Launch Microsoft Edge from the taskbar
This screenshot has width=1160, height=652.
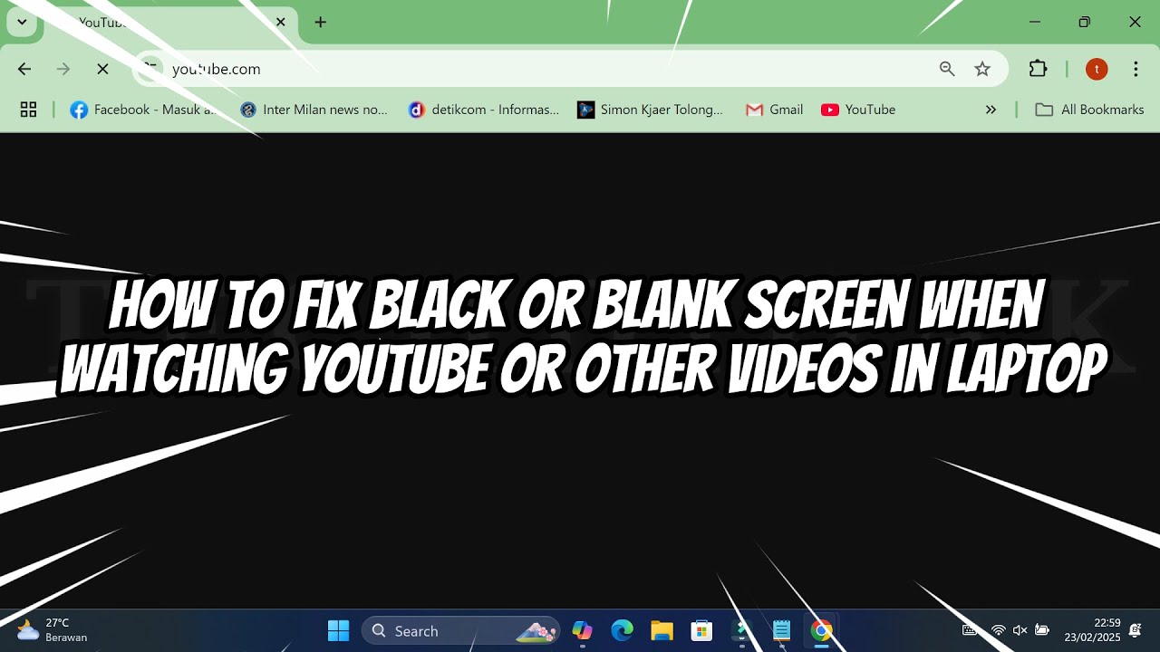[x=622, y=631]
